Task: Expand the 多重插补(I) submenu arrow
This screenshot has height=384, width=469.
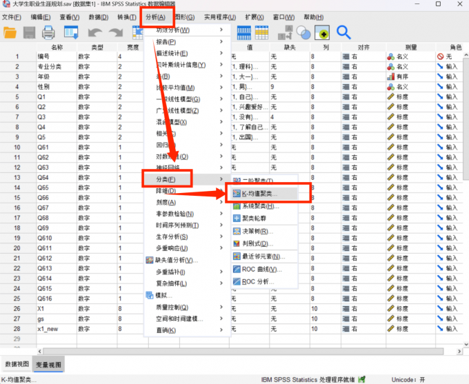Action: [x=221, y=272]
